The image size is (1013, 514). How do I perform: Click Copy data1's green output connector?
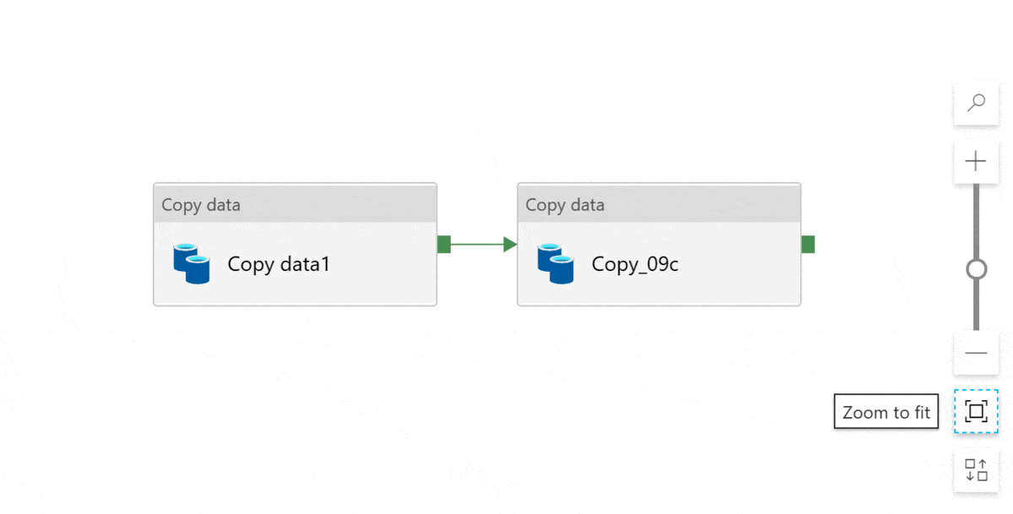[444, 244]
